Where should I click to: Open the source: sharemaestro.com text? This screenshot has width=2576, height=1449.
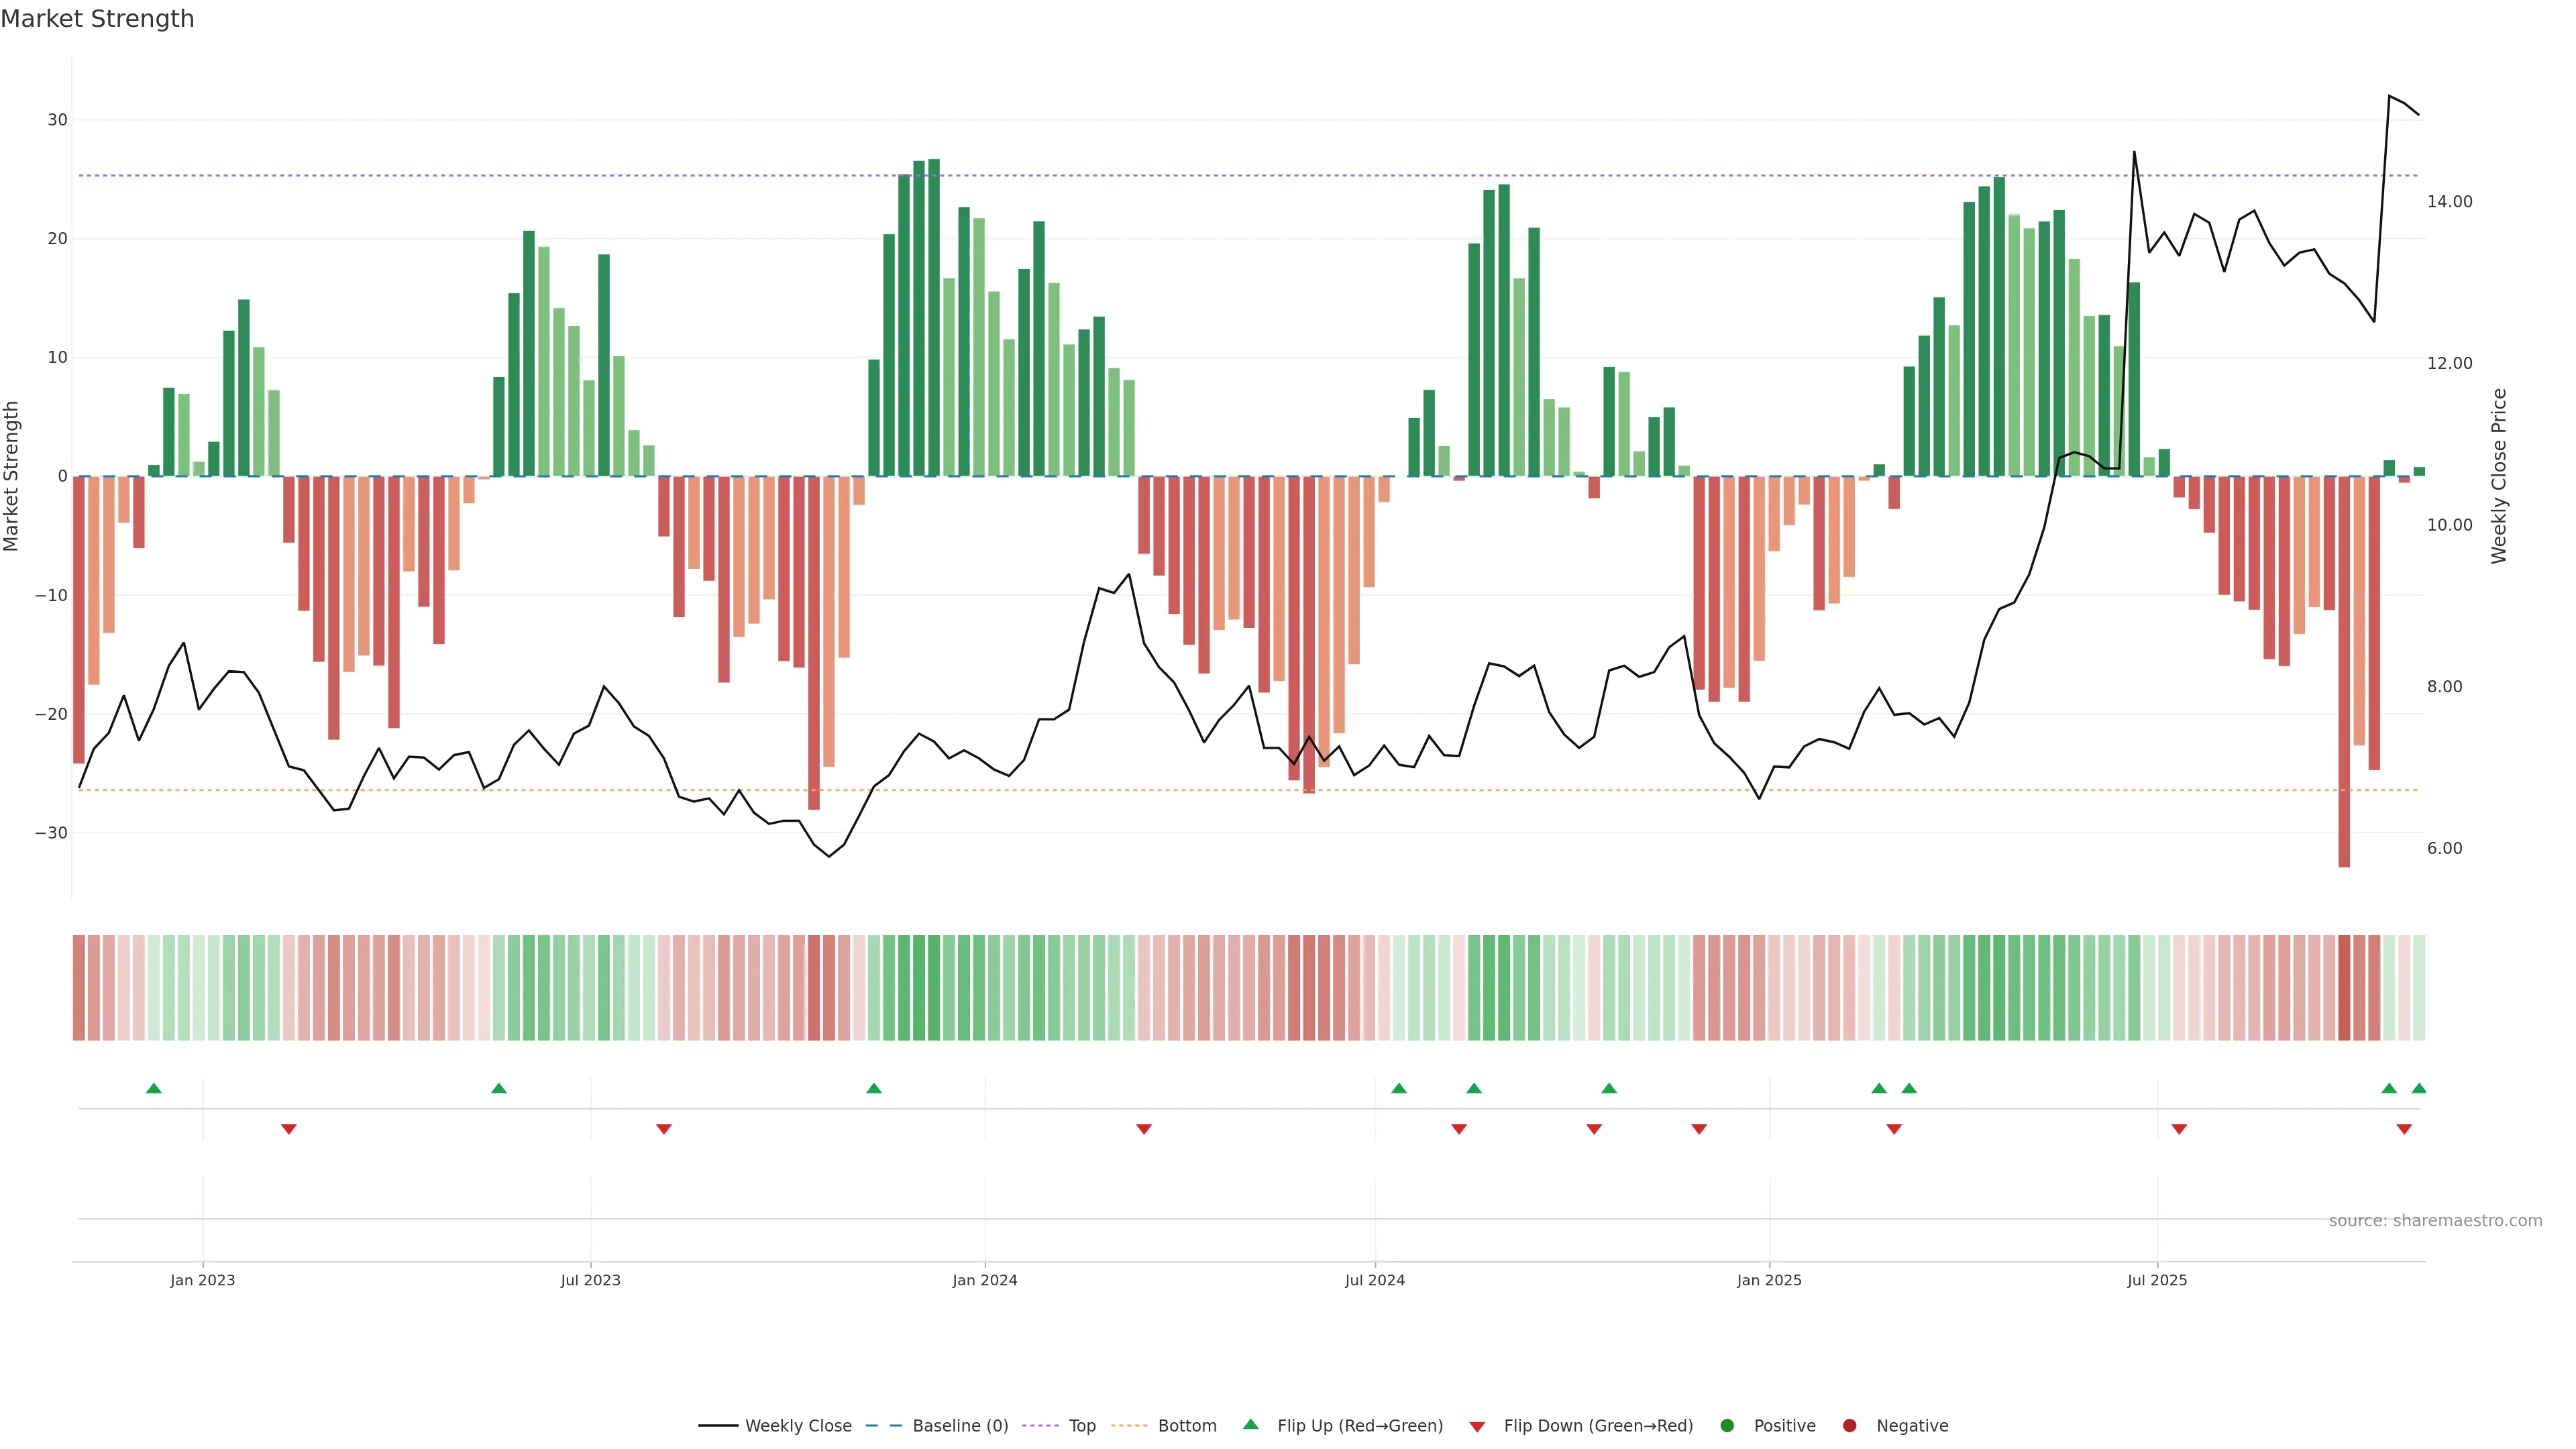pos(2435,1221)
